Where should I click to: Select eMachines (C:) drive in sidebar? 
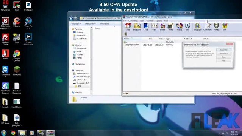coord(81,74)
